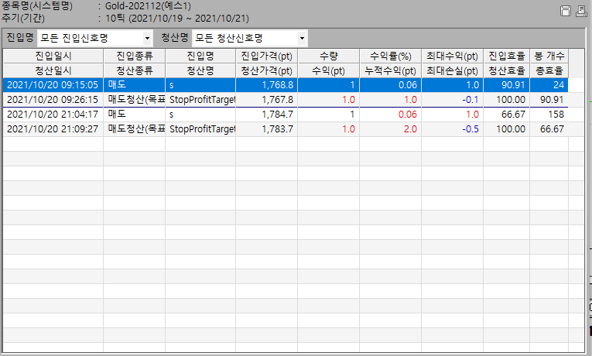592x356 pixels.
Task: Select the 2021/10/20 21:09:27 exit row
Action: coord(53,128)
